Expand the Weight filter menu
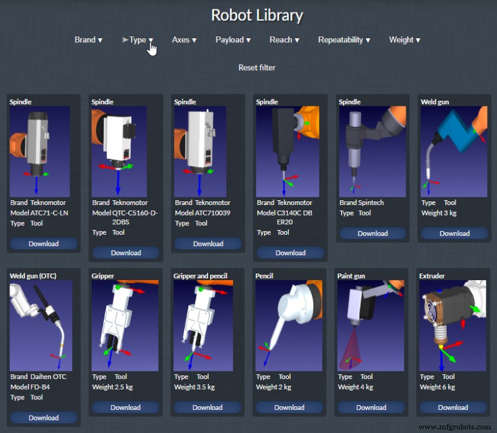Screen dimensions: 497x433 (403, 40)
